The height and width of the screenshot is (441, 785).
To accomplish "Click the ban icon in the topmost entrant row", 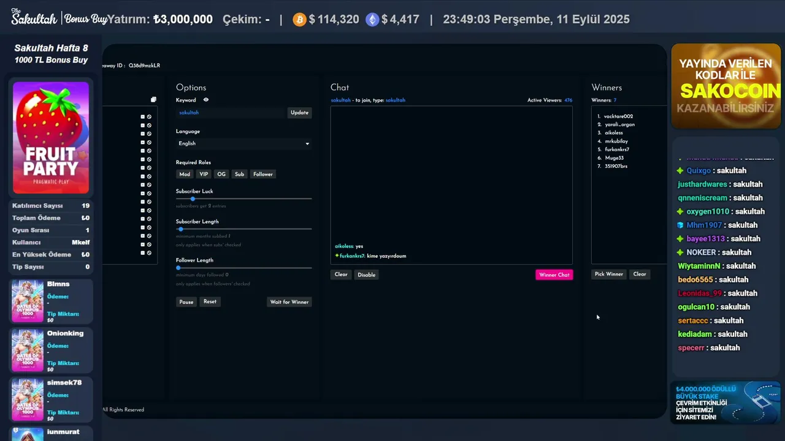I will [x=149, y=116].
